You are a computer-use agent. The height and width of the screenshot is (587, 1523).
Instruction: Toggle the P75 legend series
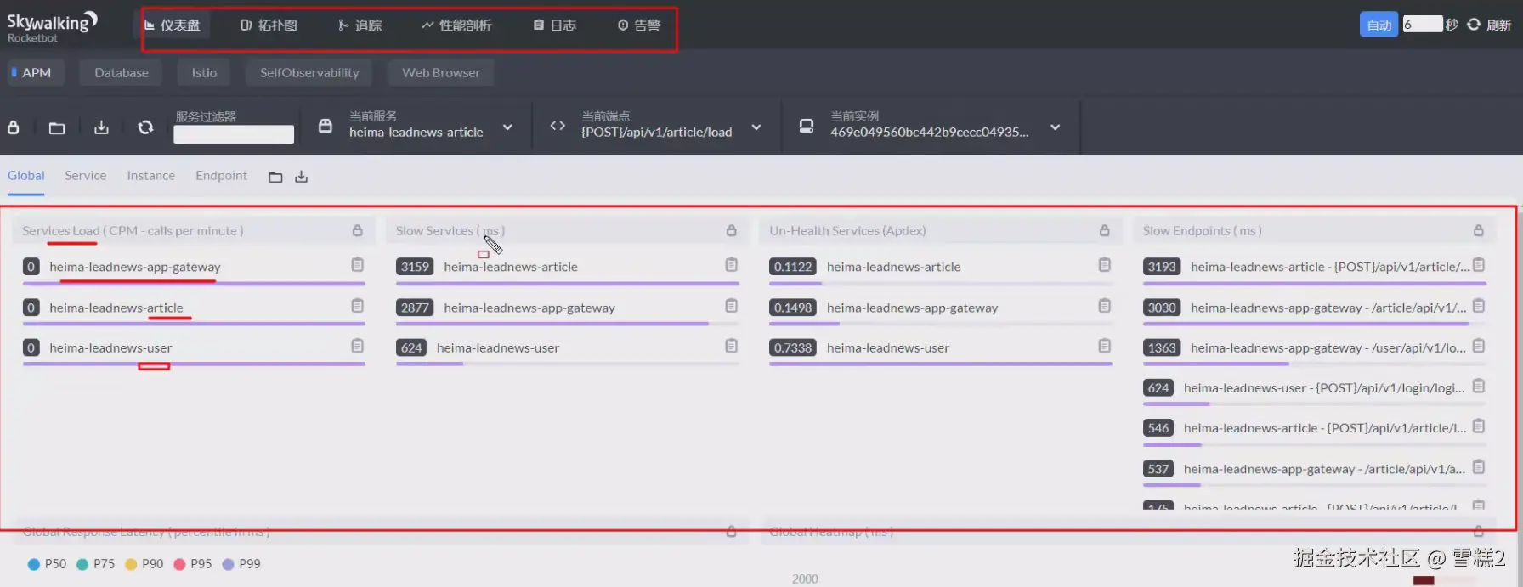click(x=96, y=564)
